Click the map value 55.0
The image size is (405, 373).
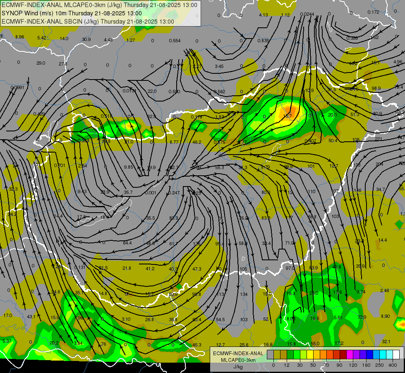coord(315,344)
